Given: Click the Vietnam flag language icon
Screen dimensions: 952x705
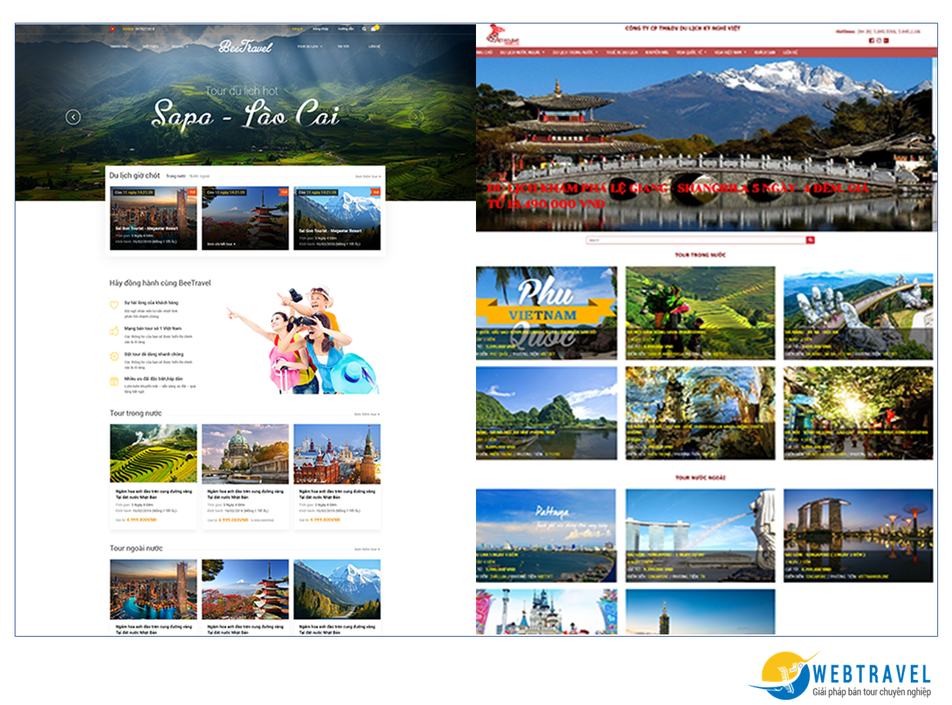Looking at the screenshot, I should [112, 29].
